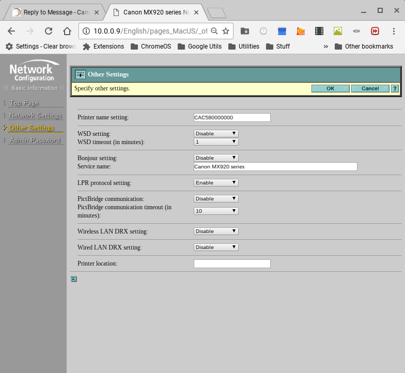The width and height of the screenshot is (405, 373).
Task: Maximize the browser window
Action: click(x=380, y=10)
